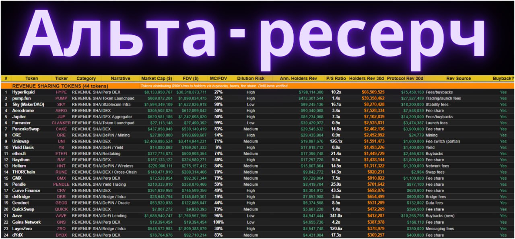Click the "dYdX" token cell

pos(18,235)
